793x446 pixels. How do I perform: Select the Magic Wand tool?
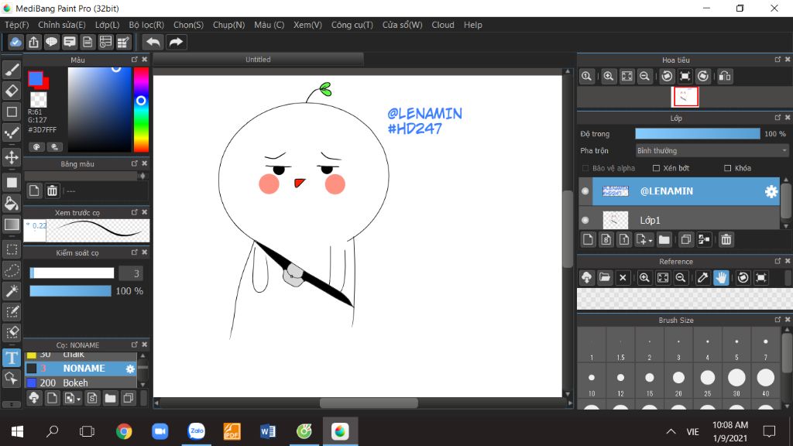tap(12, 291)
